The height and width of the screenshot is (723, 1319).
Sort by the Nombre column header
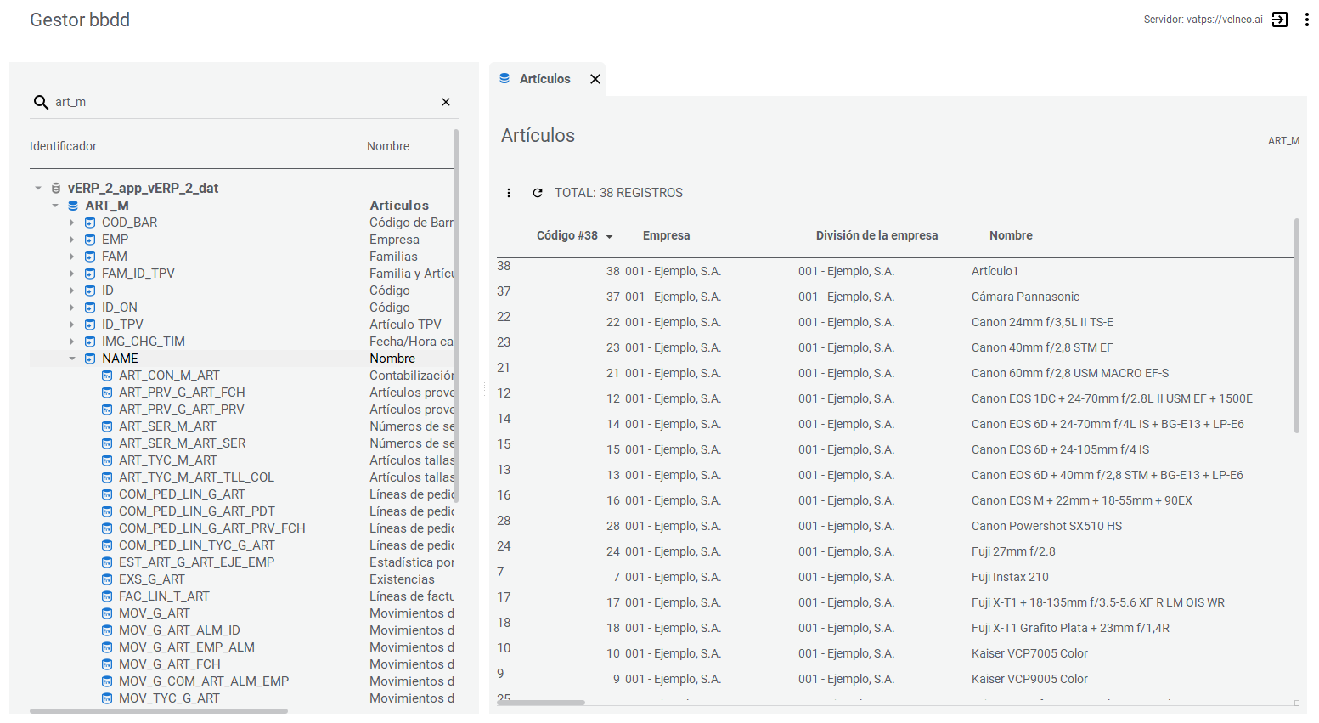pos(1011,235)
